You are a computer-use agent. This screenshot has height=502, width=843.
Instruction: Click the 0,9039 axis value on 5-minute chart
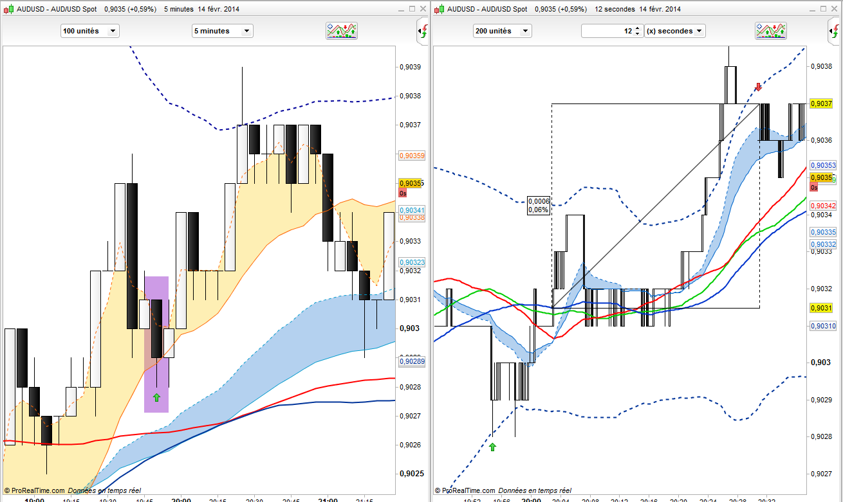[411, 67]
